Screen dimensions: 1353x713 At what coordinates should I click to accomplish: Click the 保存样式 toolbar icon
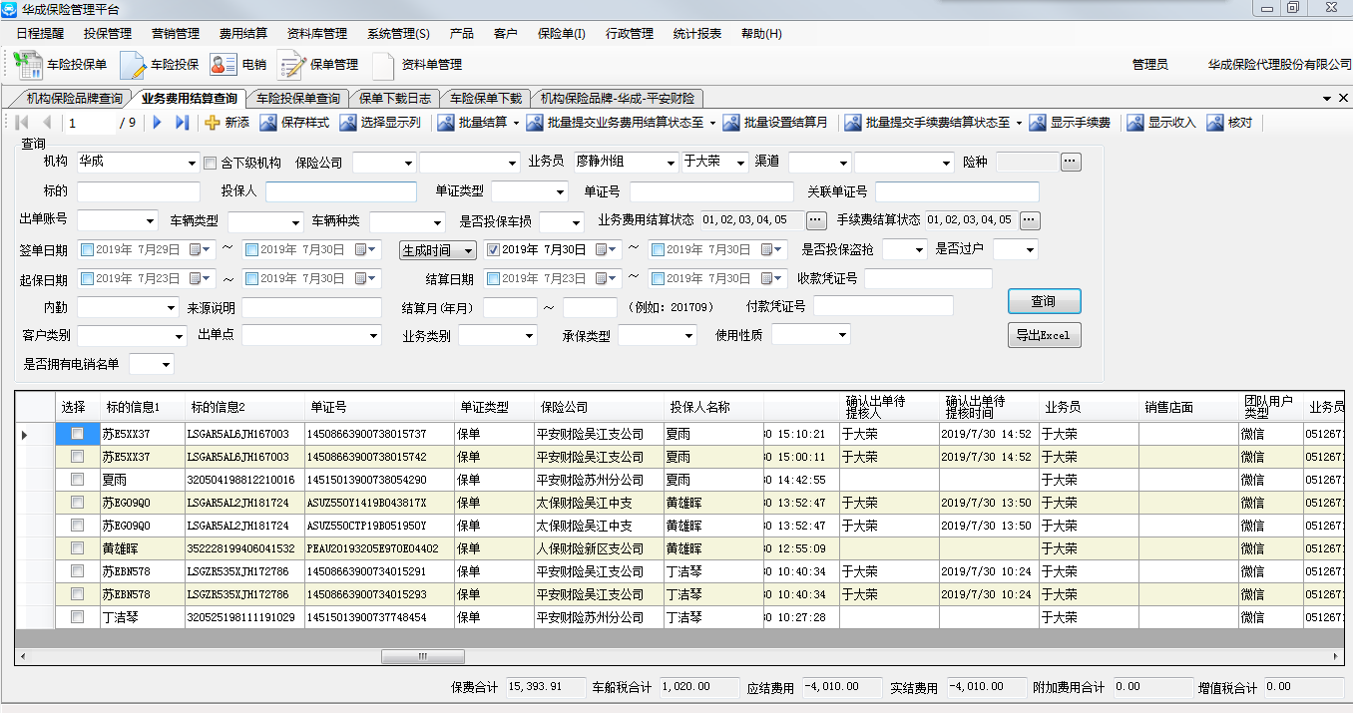(x=267, y=123)
